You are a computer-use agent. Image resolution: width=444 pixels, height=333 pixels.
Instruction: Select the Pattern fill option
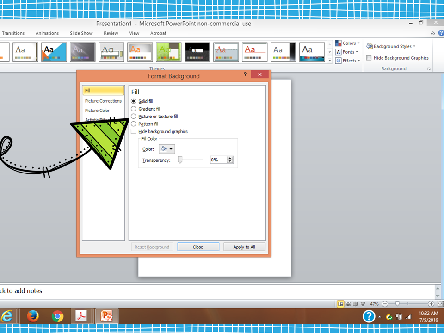145,124
